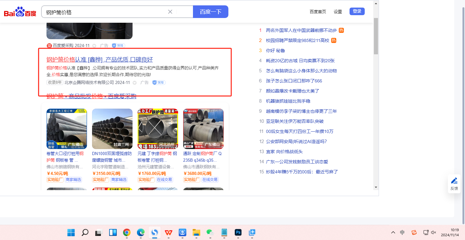
Task: Open 设置 in the top navigation
Action: click(x=338, y=12)
